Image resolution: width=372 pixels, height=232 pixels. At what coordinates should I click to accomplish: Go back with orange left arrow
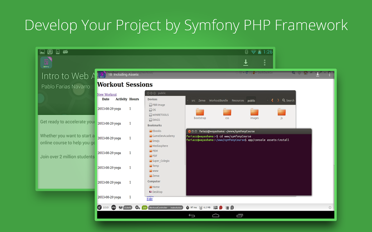[272, 100]
